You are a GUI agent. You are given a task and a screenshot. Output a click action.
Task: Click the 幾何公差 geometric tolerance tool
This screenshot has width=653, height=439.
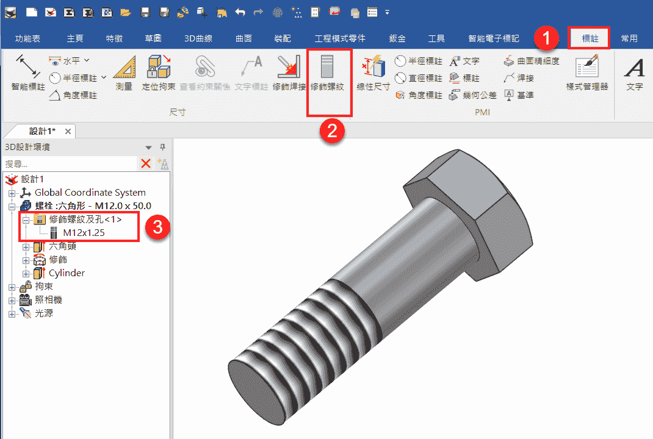click(473, 95)
